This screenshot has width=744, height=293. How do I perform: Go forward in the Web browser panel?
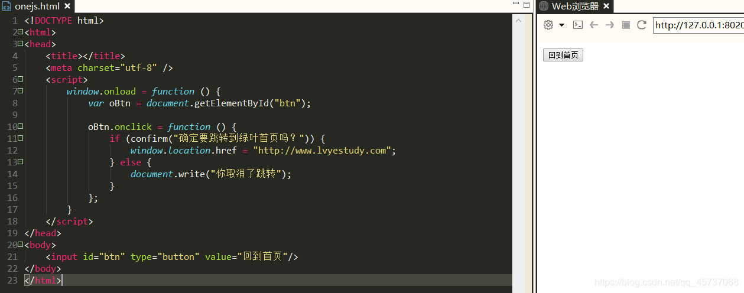tap(610, 25)
